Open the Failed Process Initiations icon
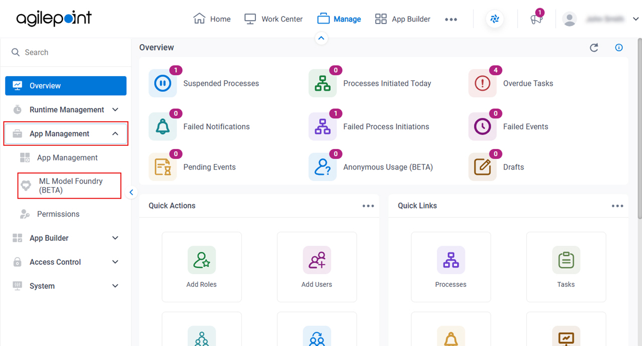This screenshot has width=642, height=346. (323, 126)
